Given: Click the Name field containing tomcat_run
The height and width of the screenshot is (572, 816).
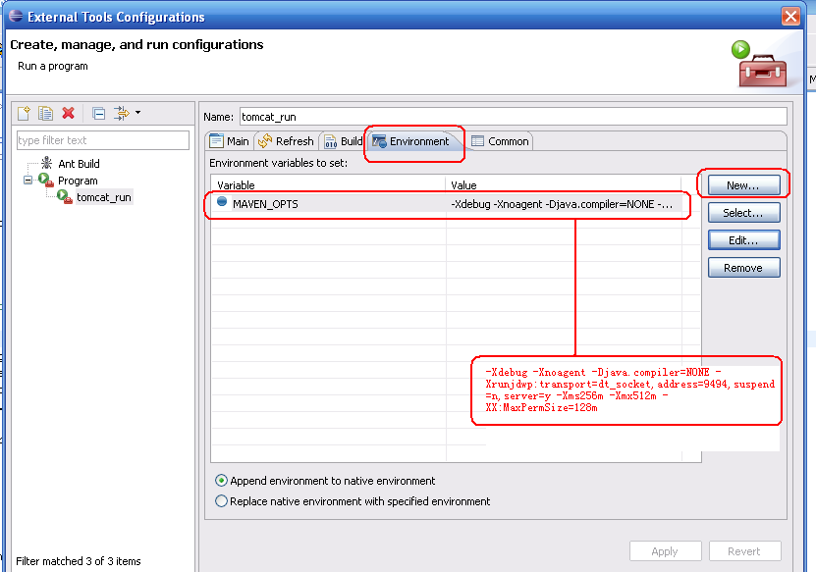Looking at the screenshot, I should pyautogui.click(x=514, y=117).
